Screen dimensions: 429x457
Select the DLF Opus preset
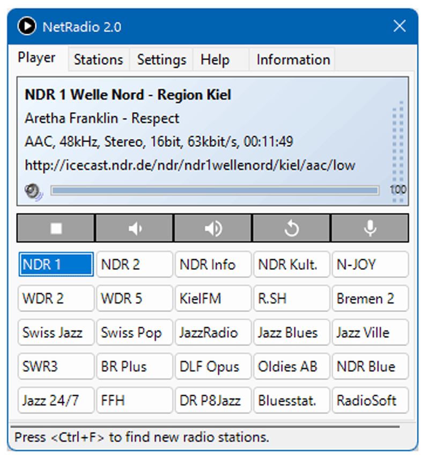click(x=213, y=366)
